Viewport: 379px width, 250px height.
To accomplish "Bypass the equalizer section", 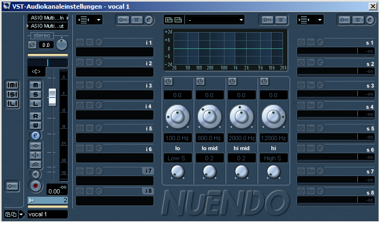I will [281, 20].
